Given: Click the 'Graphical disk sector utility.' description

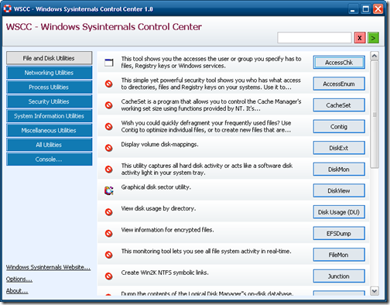Looking at the screenshot, I should coord(156,187).
